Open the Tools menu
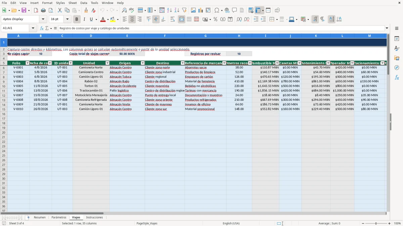Viewport: 403px width, 226px height. click(x=94, y=3)
